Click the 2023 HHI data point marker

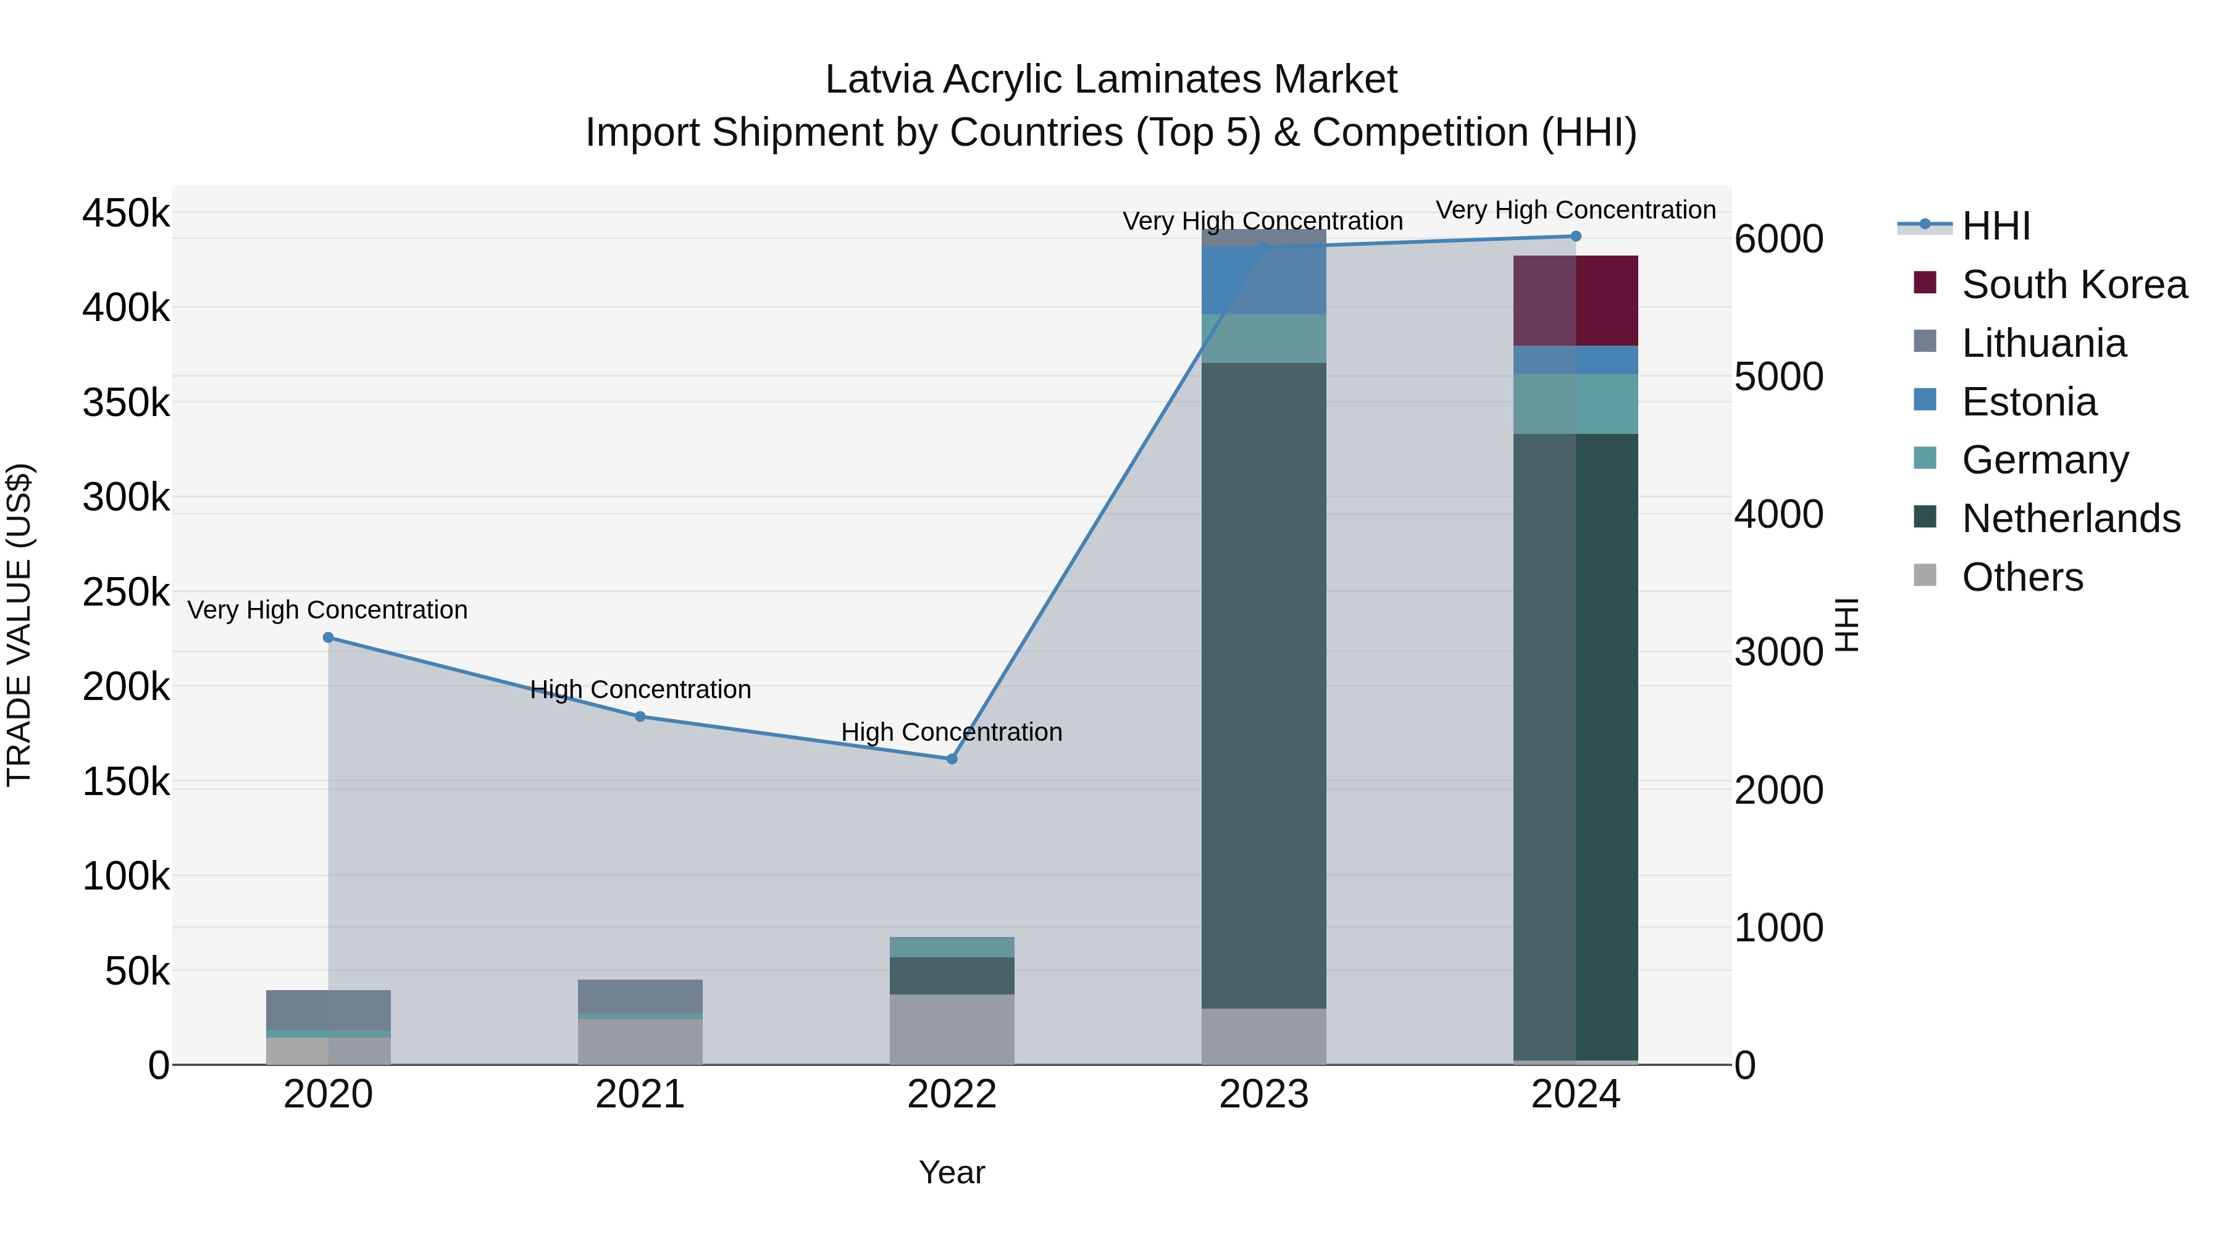(1264, 248)
